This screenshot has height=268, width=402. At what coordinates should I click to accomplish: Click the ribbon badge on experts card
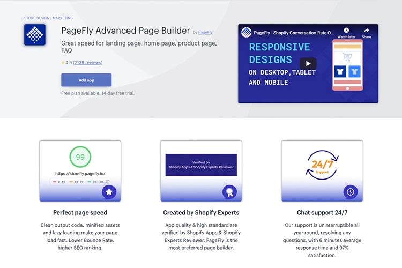click(x=229, y=192)
